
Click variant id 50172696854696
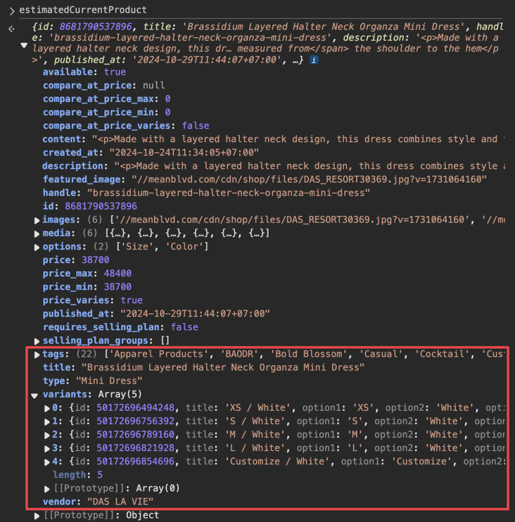coord(135,461)
